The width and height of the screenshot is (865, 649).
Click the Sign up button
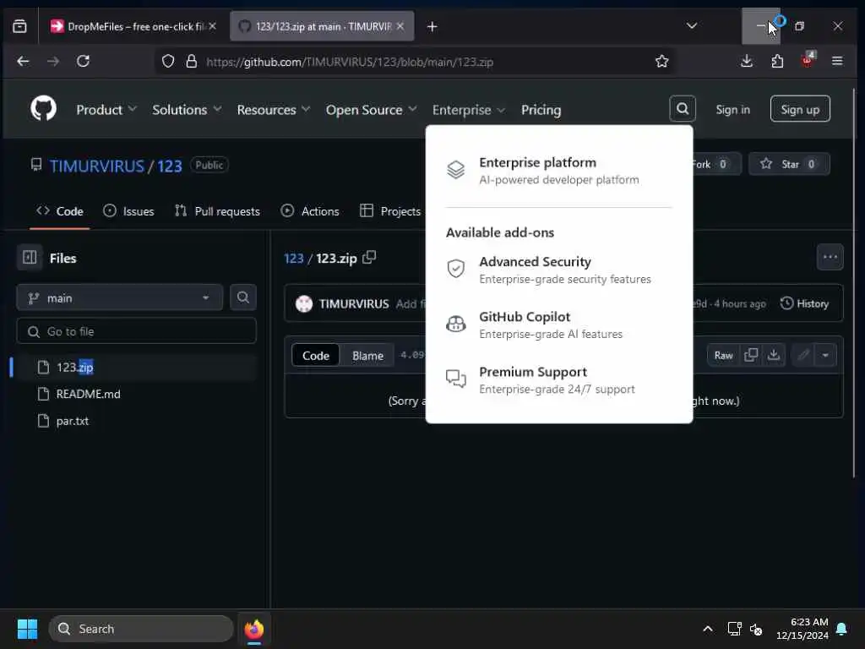(x=800, y=109)
